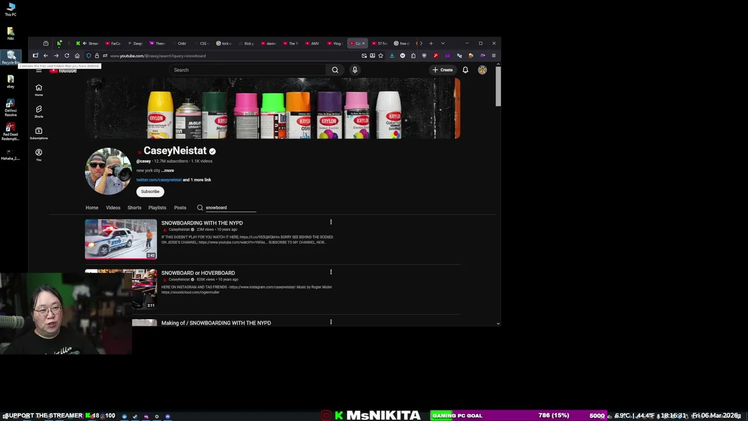The height and width of the screenshot is (421, 748).
Task: Open the YouTube notifications bell
Action: coord(465,70)
